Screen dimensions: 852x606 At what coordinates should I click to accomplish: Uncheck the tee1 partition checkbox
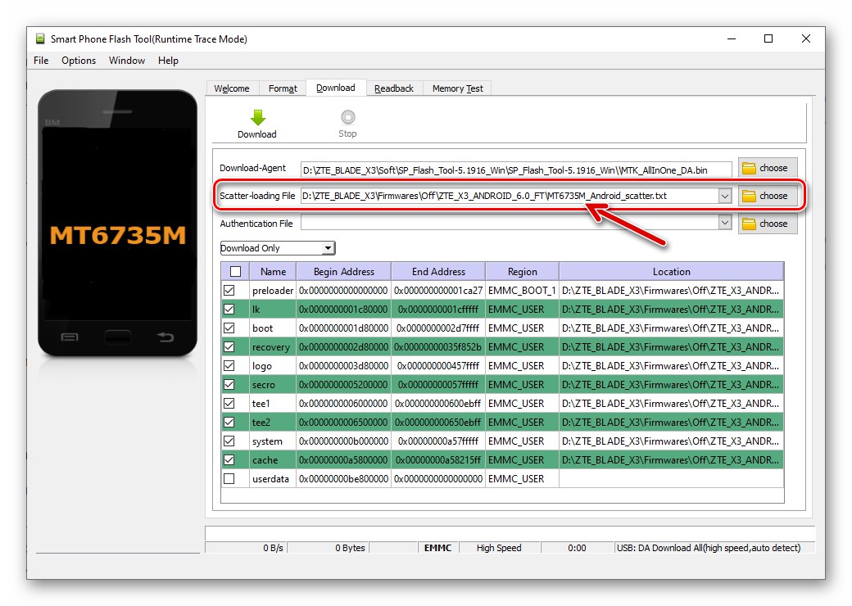229,404
